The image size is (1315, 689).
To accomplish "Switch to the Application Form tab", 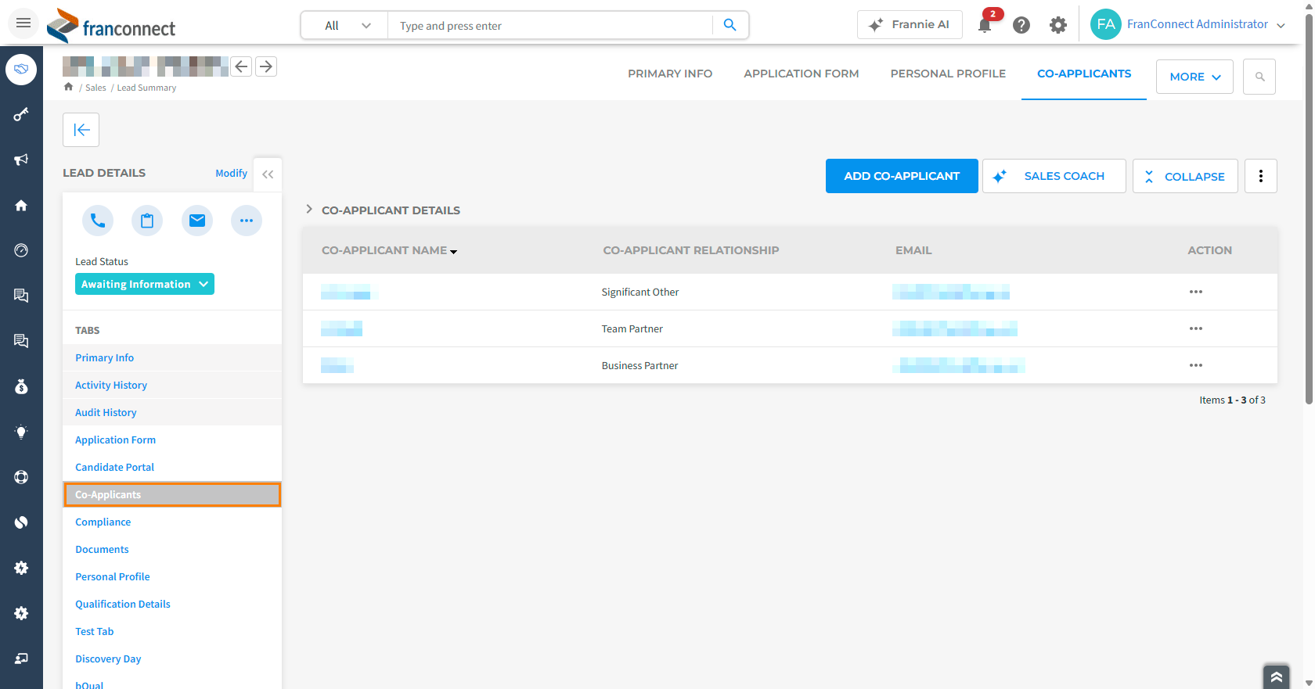I will pyautogui.click(x=802, y=74).
